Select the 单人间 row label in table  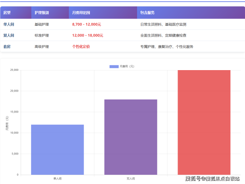pos(9,24)
